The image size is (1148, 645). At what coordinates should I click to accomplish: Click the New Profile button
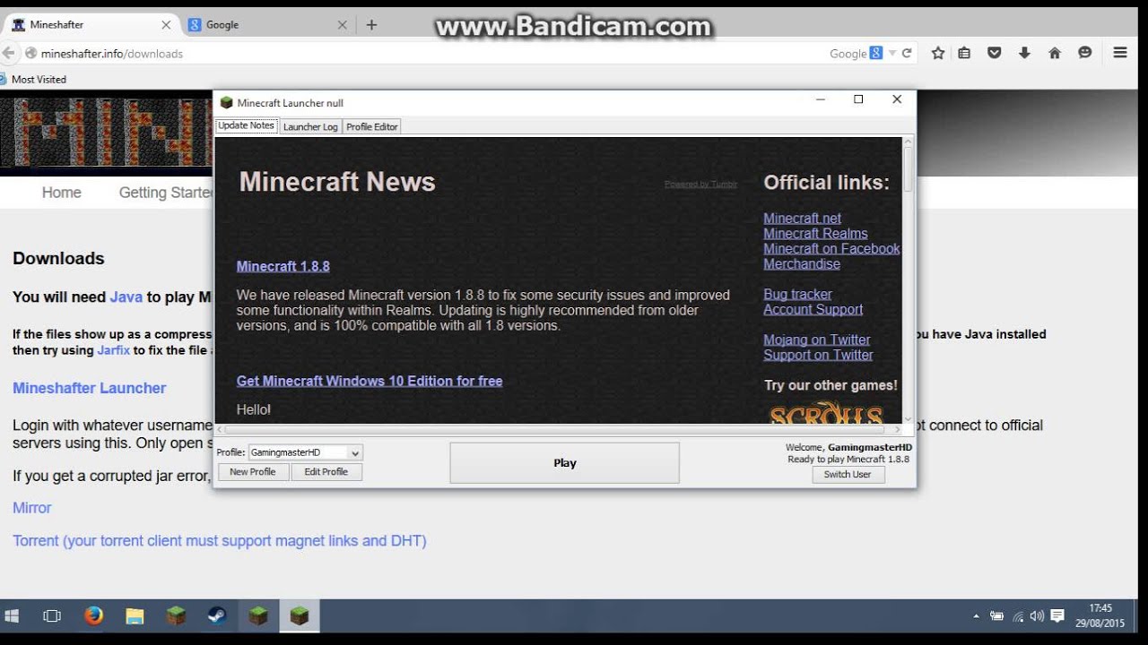253,471
